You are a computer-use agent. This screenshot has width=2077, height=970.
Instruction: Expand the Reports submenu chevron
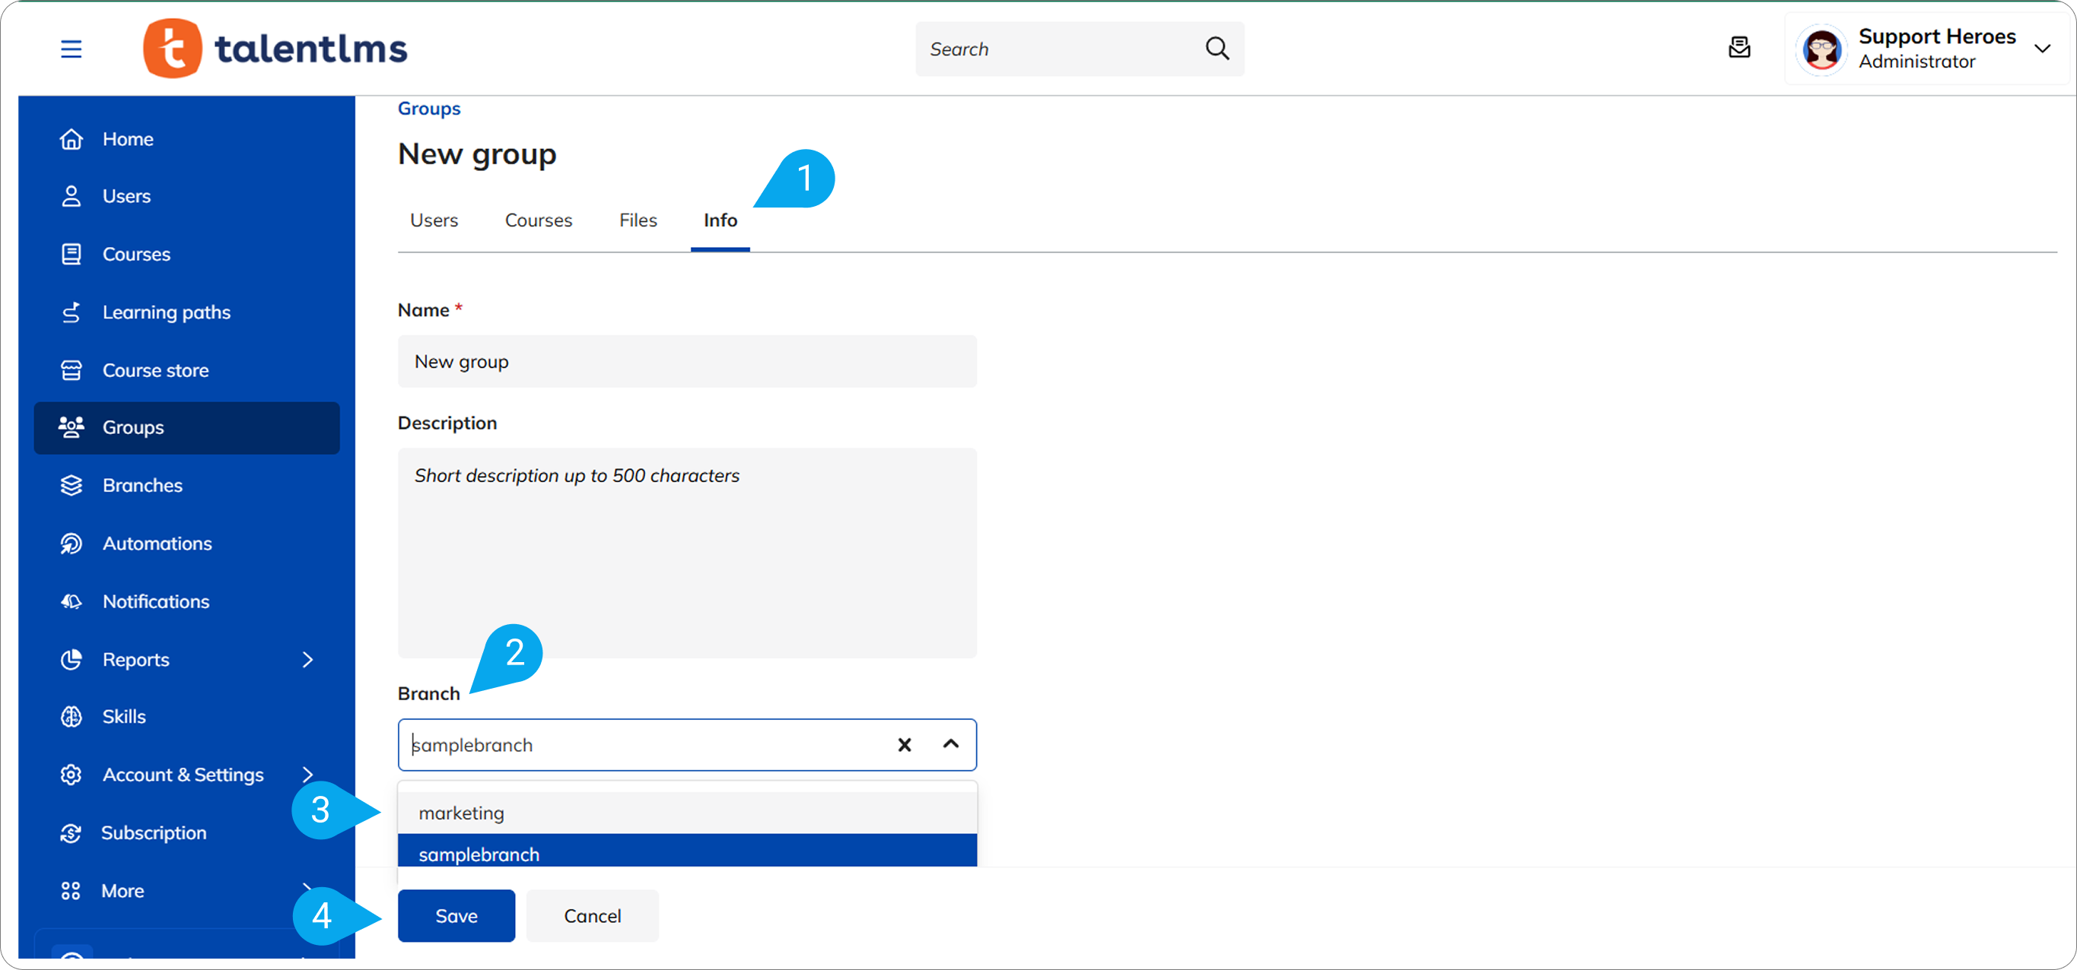point(307,660)
